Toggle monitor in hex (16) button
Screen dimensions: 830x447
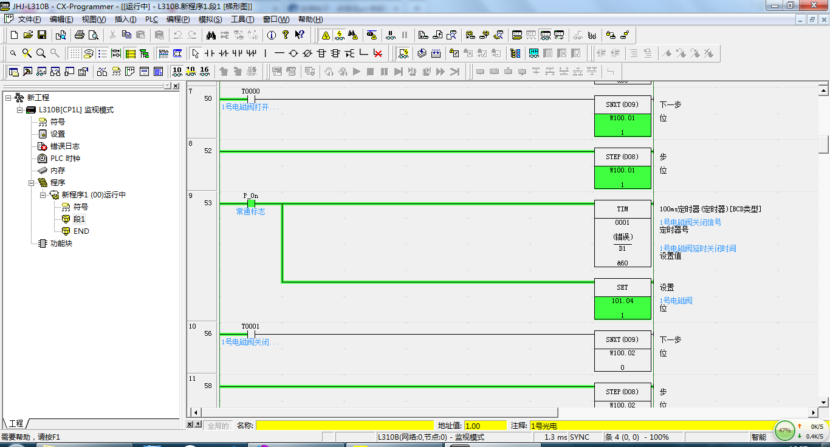coord(205,72)
